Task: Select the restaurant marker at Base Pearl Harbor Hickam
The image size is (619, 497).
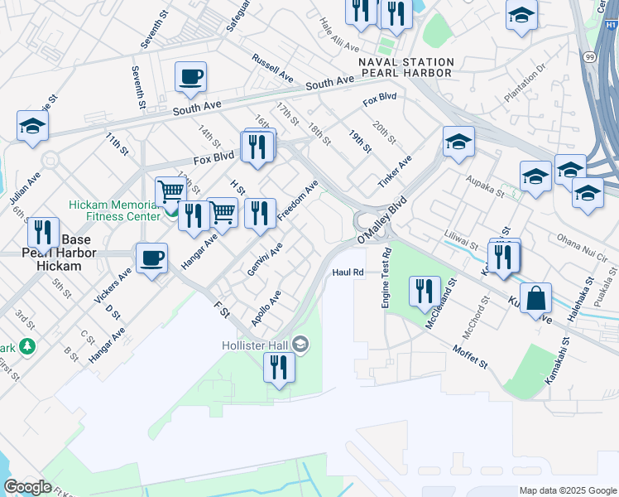Action: click(x=43, y=234)
